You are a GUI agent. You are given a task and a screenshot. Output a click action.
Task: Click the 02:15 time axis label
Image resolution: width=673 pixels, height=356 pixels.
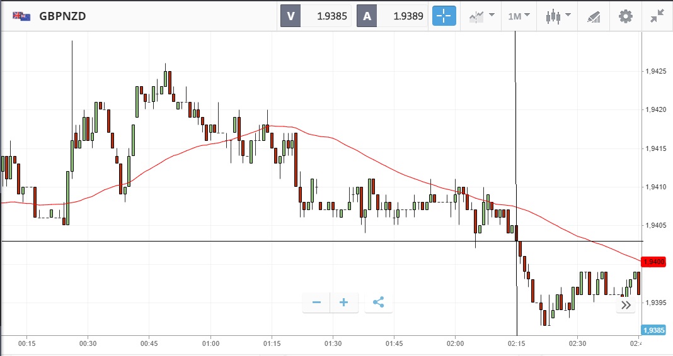point(516,344)
